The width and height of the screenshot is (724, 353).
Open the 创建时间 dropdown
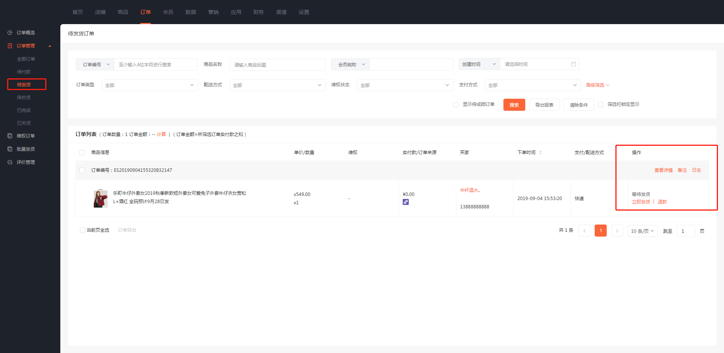pos(479,64)
